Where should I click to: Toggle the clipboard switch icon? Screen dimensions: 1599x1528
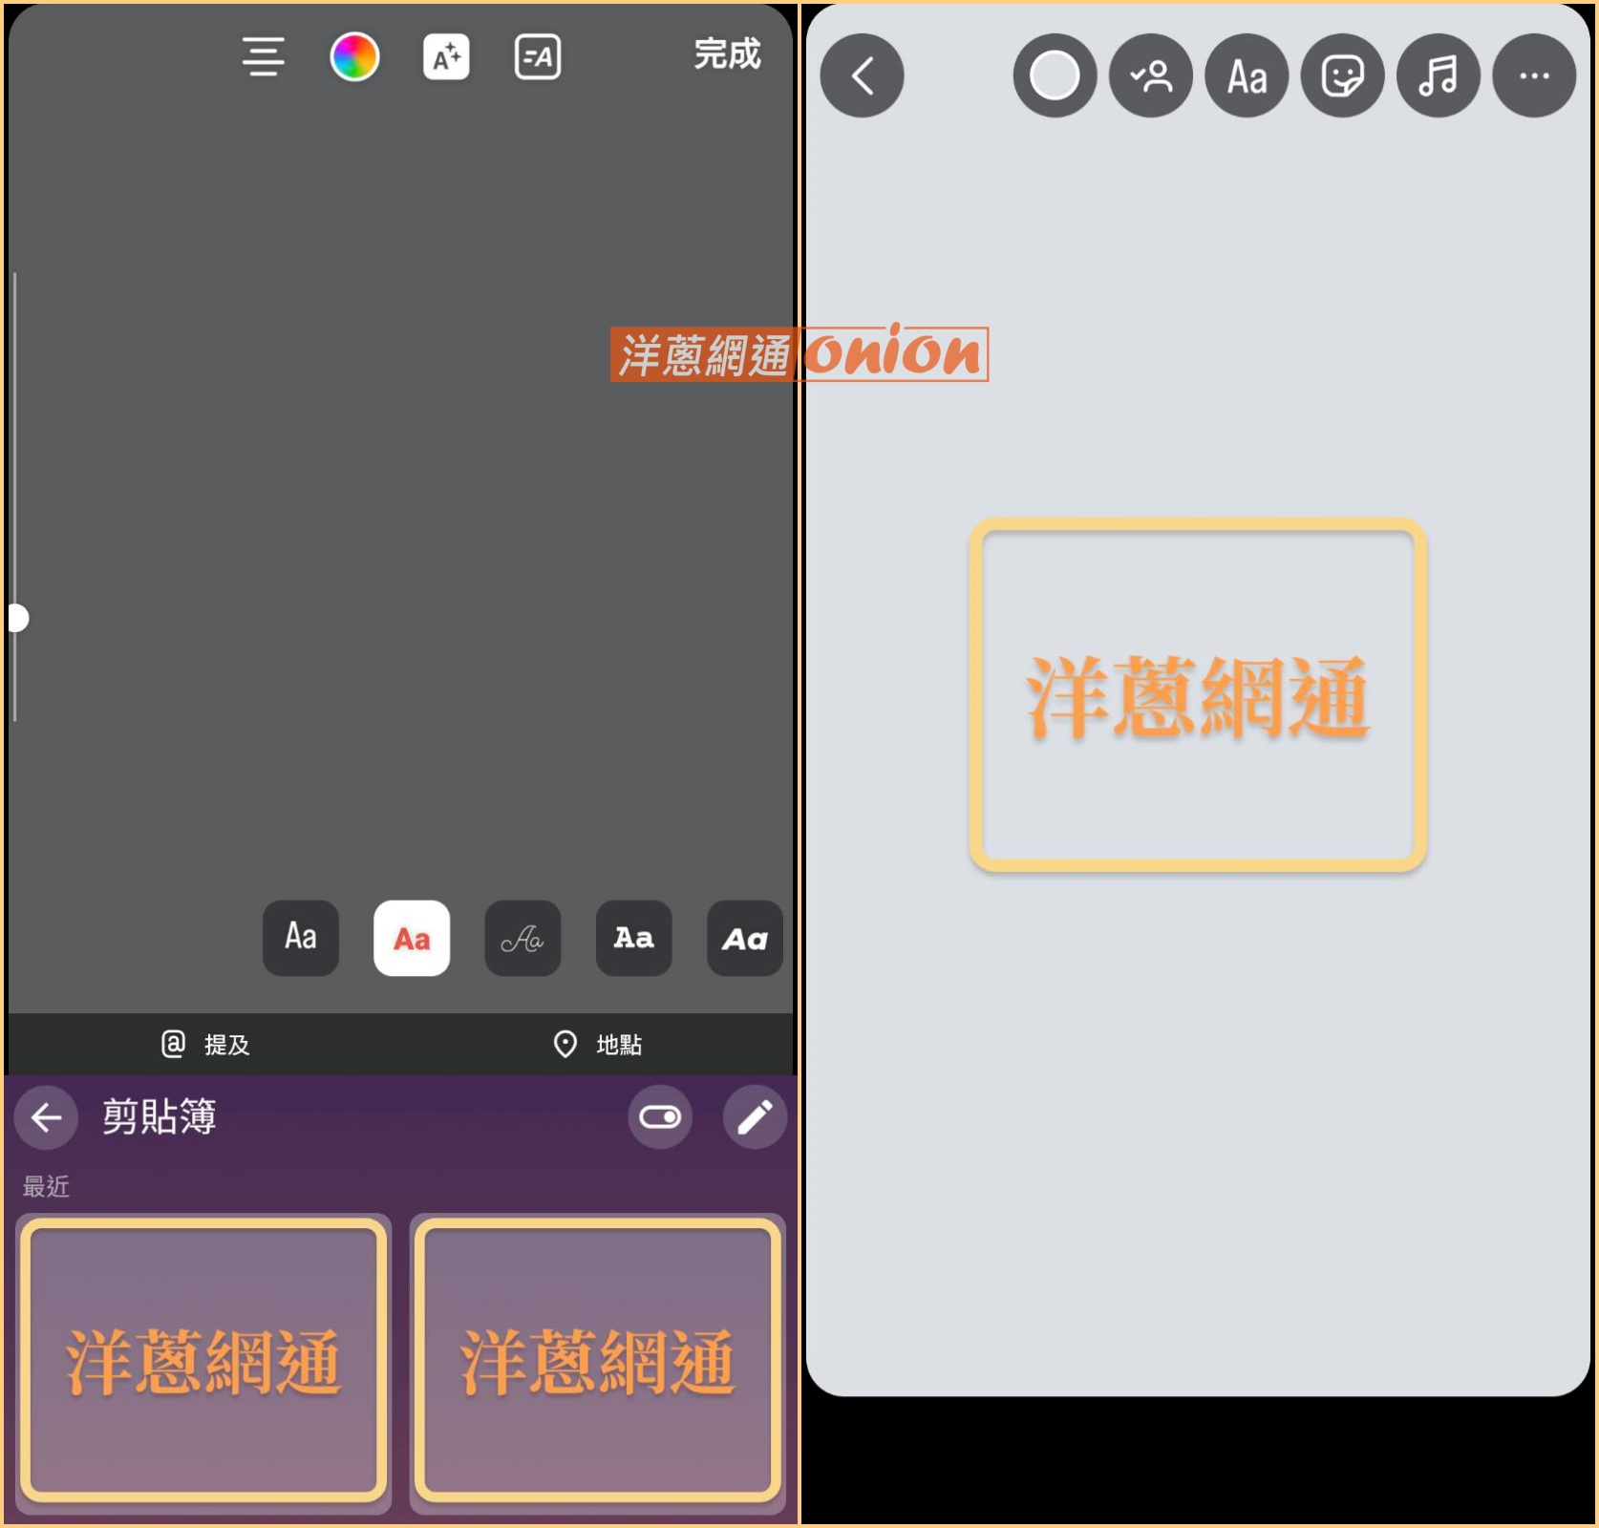click(660, 1117)
